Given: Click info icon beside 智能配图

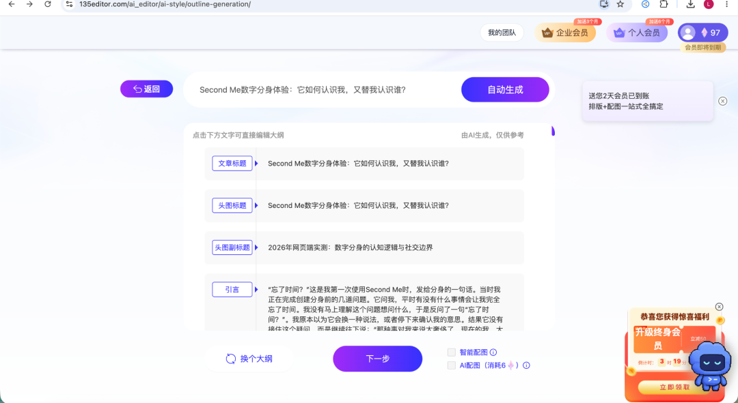Looking at the screenshot, I should tap(493, 353).
